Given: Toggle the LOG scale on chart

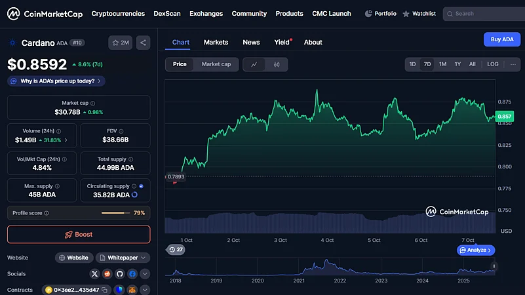Looking at the screenshot, I should click(492, 64).
